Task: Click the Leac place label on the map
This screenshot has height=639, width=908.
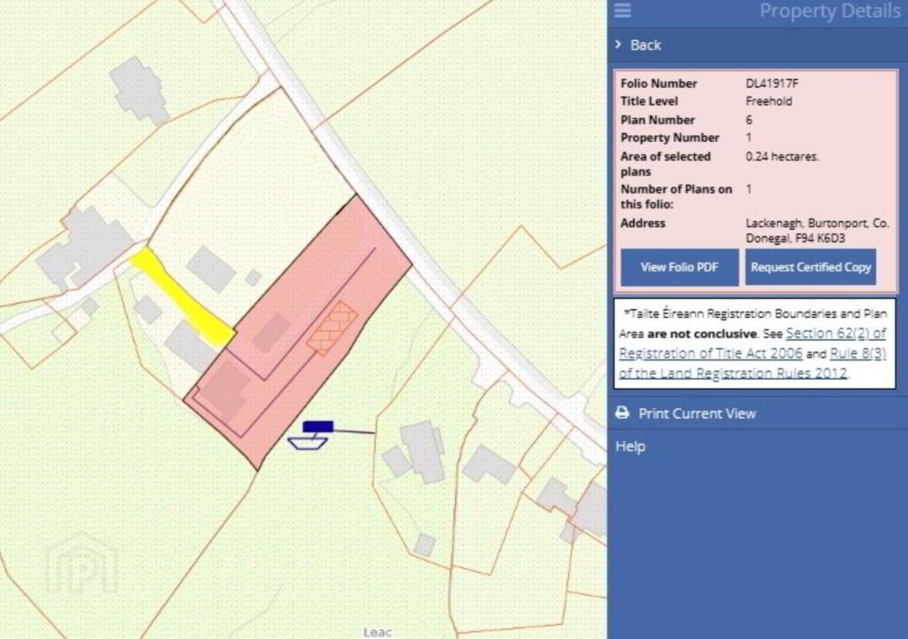Action: (x=377, y=632)
